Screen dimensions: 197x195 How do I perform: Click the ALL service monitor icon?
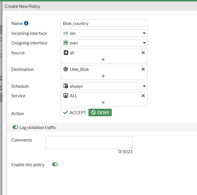click(66, 96)
